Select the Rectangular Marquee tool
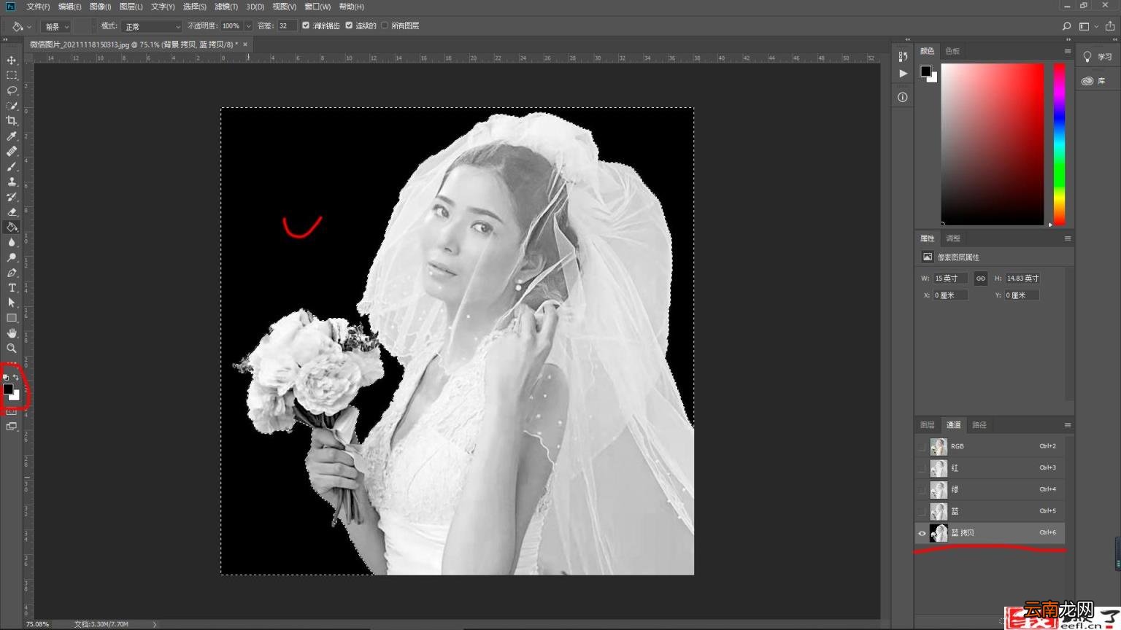Viewport: 1121px width, 630px height. pos(12,75)
